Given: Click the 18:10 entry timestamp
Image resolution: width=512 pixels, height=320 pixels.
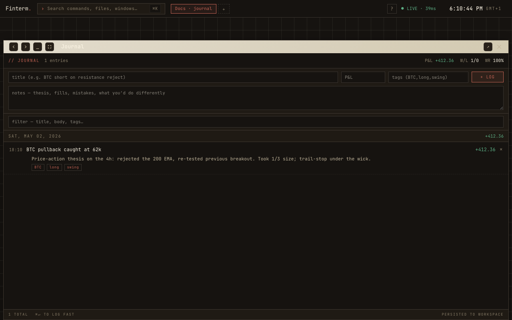Looking at the screenshot, I should tap(16, 150).
